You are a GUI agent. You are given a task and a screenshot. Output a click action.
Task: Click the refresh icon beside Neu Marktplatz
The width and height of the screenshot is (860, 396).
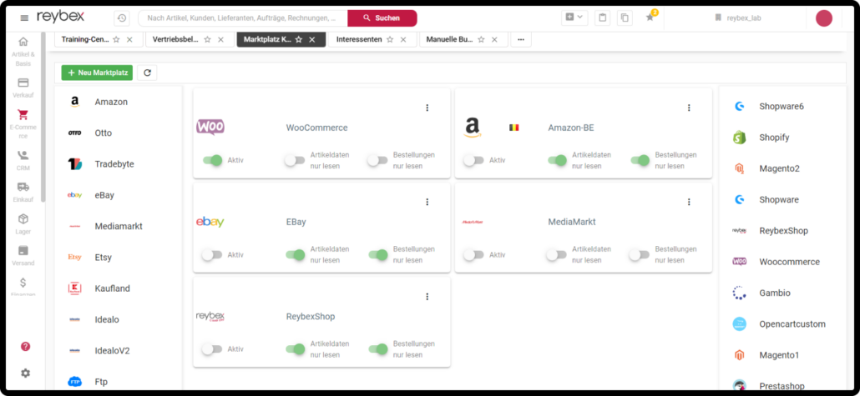[x=147, y=73]
